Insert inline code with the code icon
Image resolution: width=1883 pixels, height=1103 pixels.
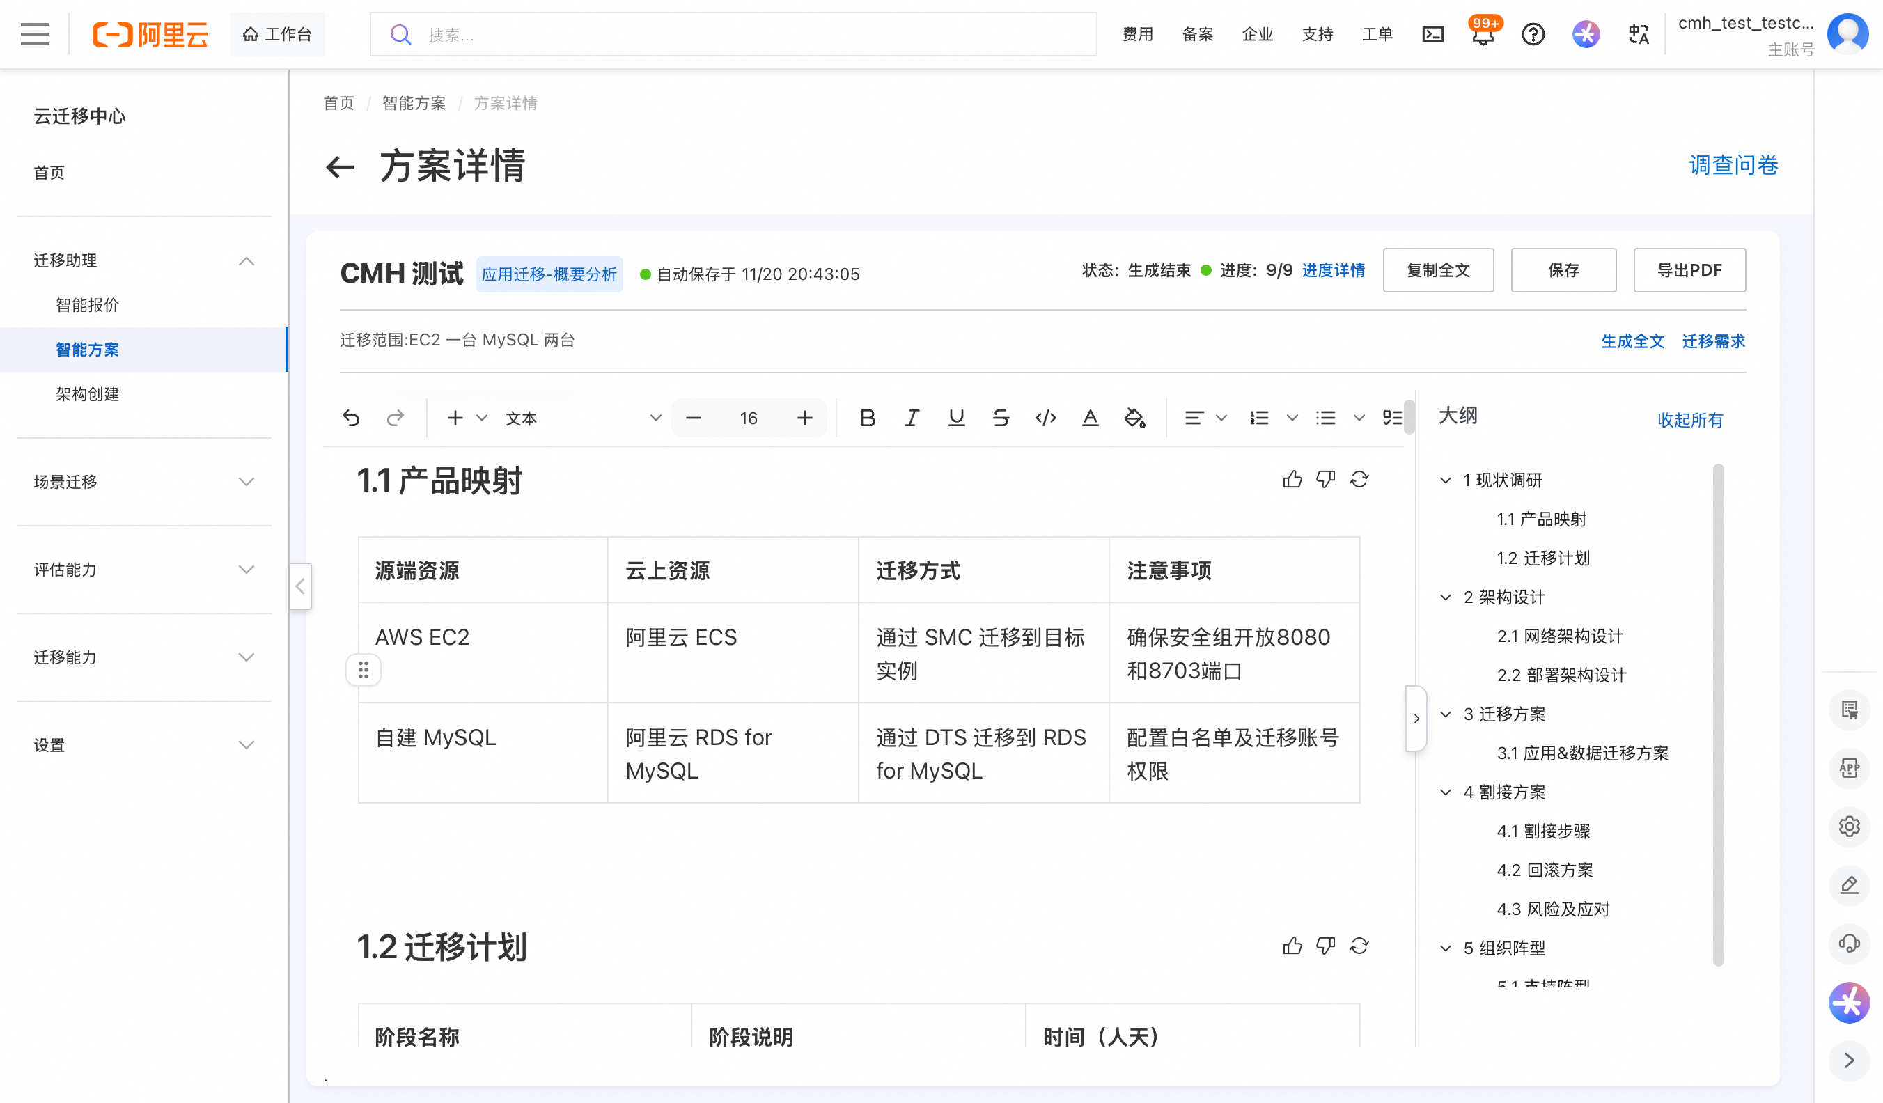click(1045, 418)
